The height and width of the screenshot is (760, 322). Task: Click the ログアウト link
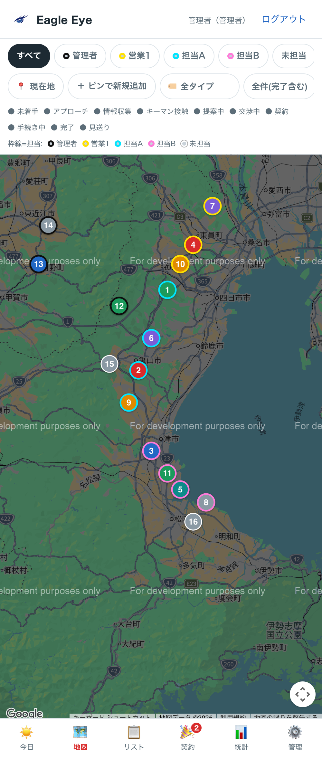coord(283,19)
